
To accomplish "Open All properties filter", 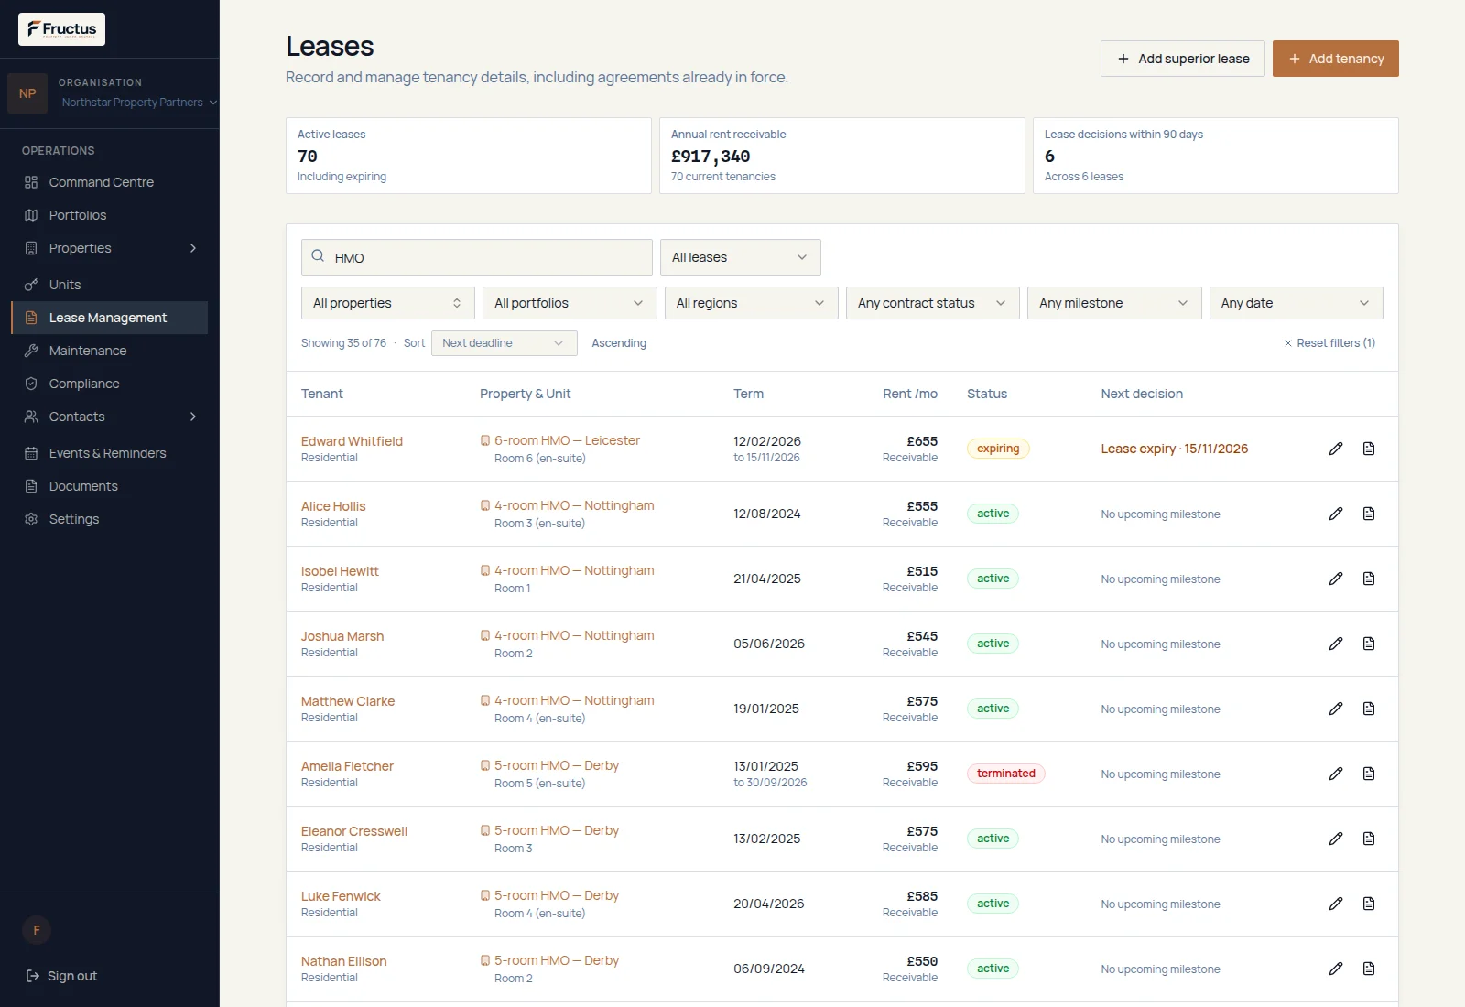I will [x=388, y=303].
